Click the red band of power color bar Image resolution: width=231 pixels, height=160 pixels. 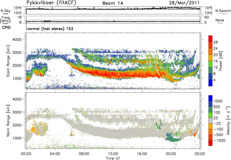pyautogui.click(x=210, y=39)
